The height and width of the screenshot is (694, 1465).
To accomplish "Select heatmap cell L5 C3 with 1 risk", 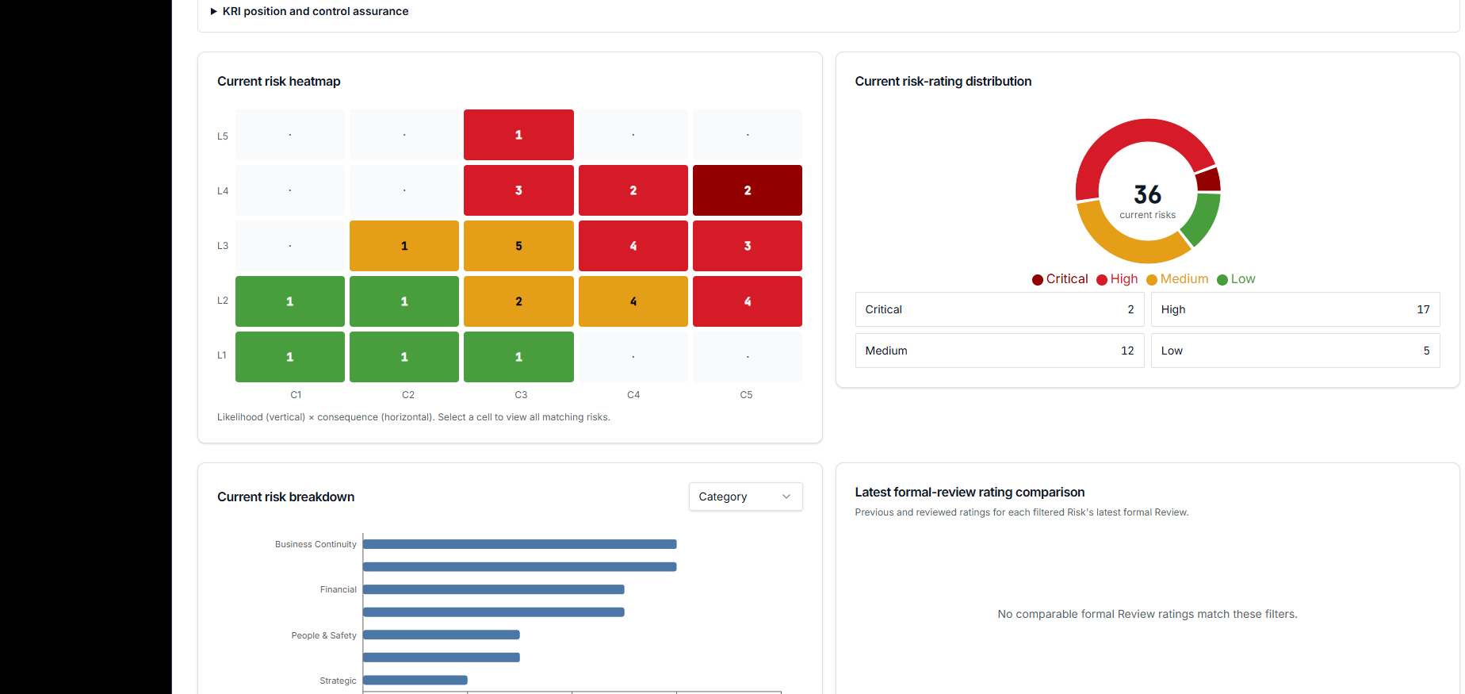I will point(518,135).
